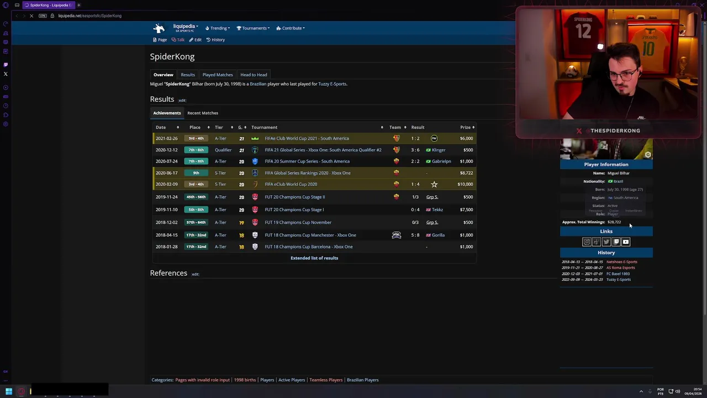Click the Liquipedia horse logo

[x=159, y=28]
